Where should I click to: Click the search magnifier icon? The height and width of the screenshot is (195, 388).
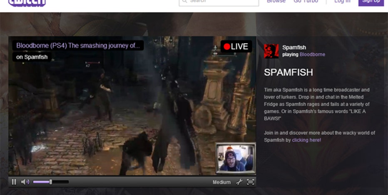184,1
